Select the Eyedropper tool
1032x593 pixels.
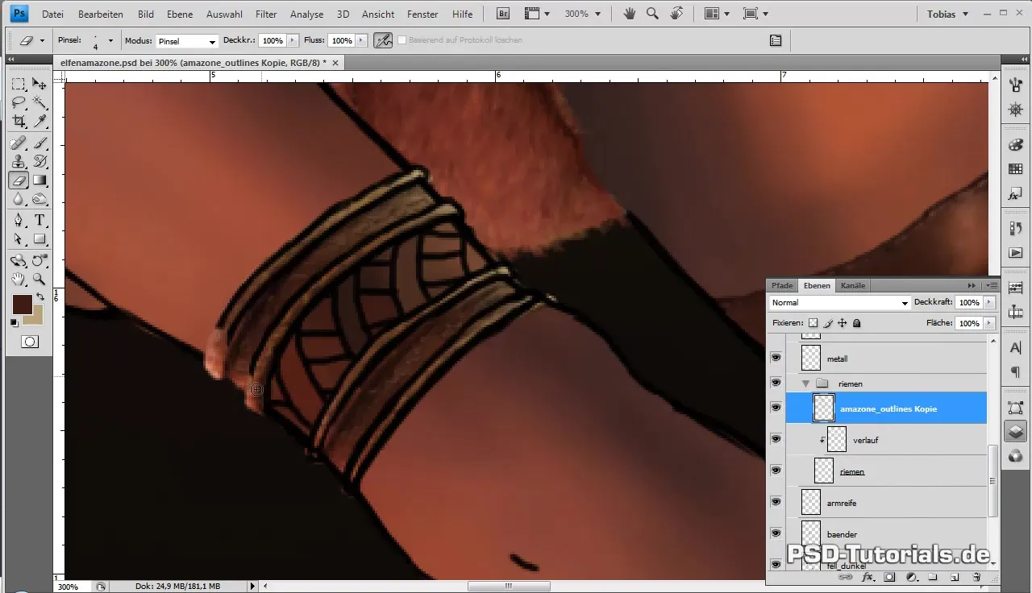point(40,121)
